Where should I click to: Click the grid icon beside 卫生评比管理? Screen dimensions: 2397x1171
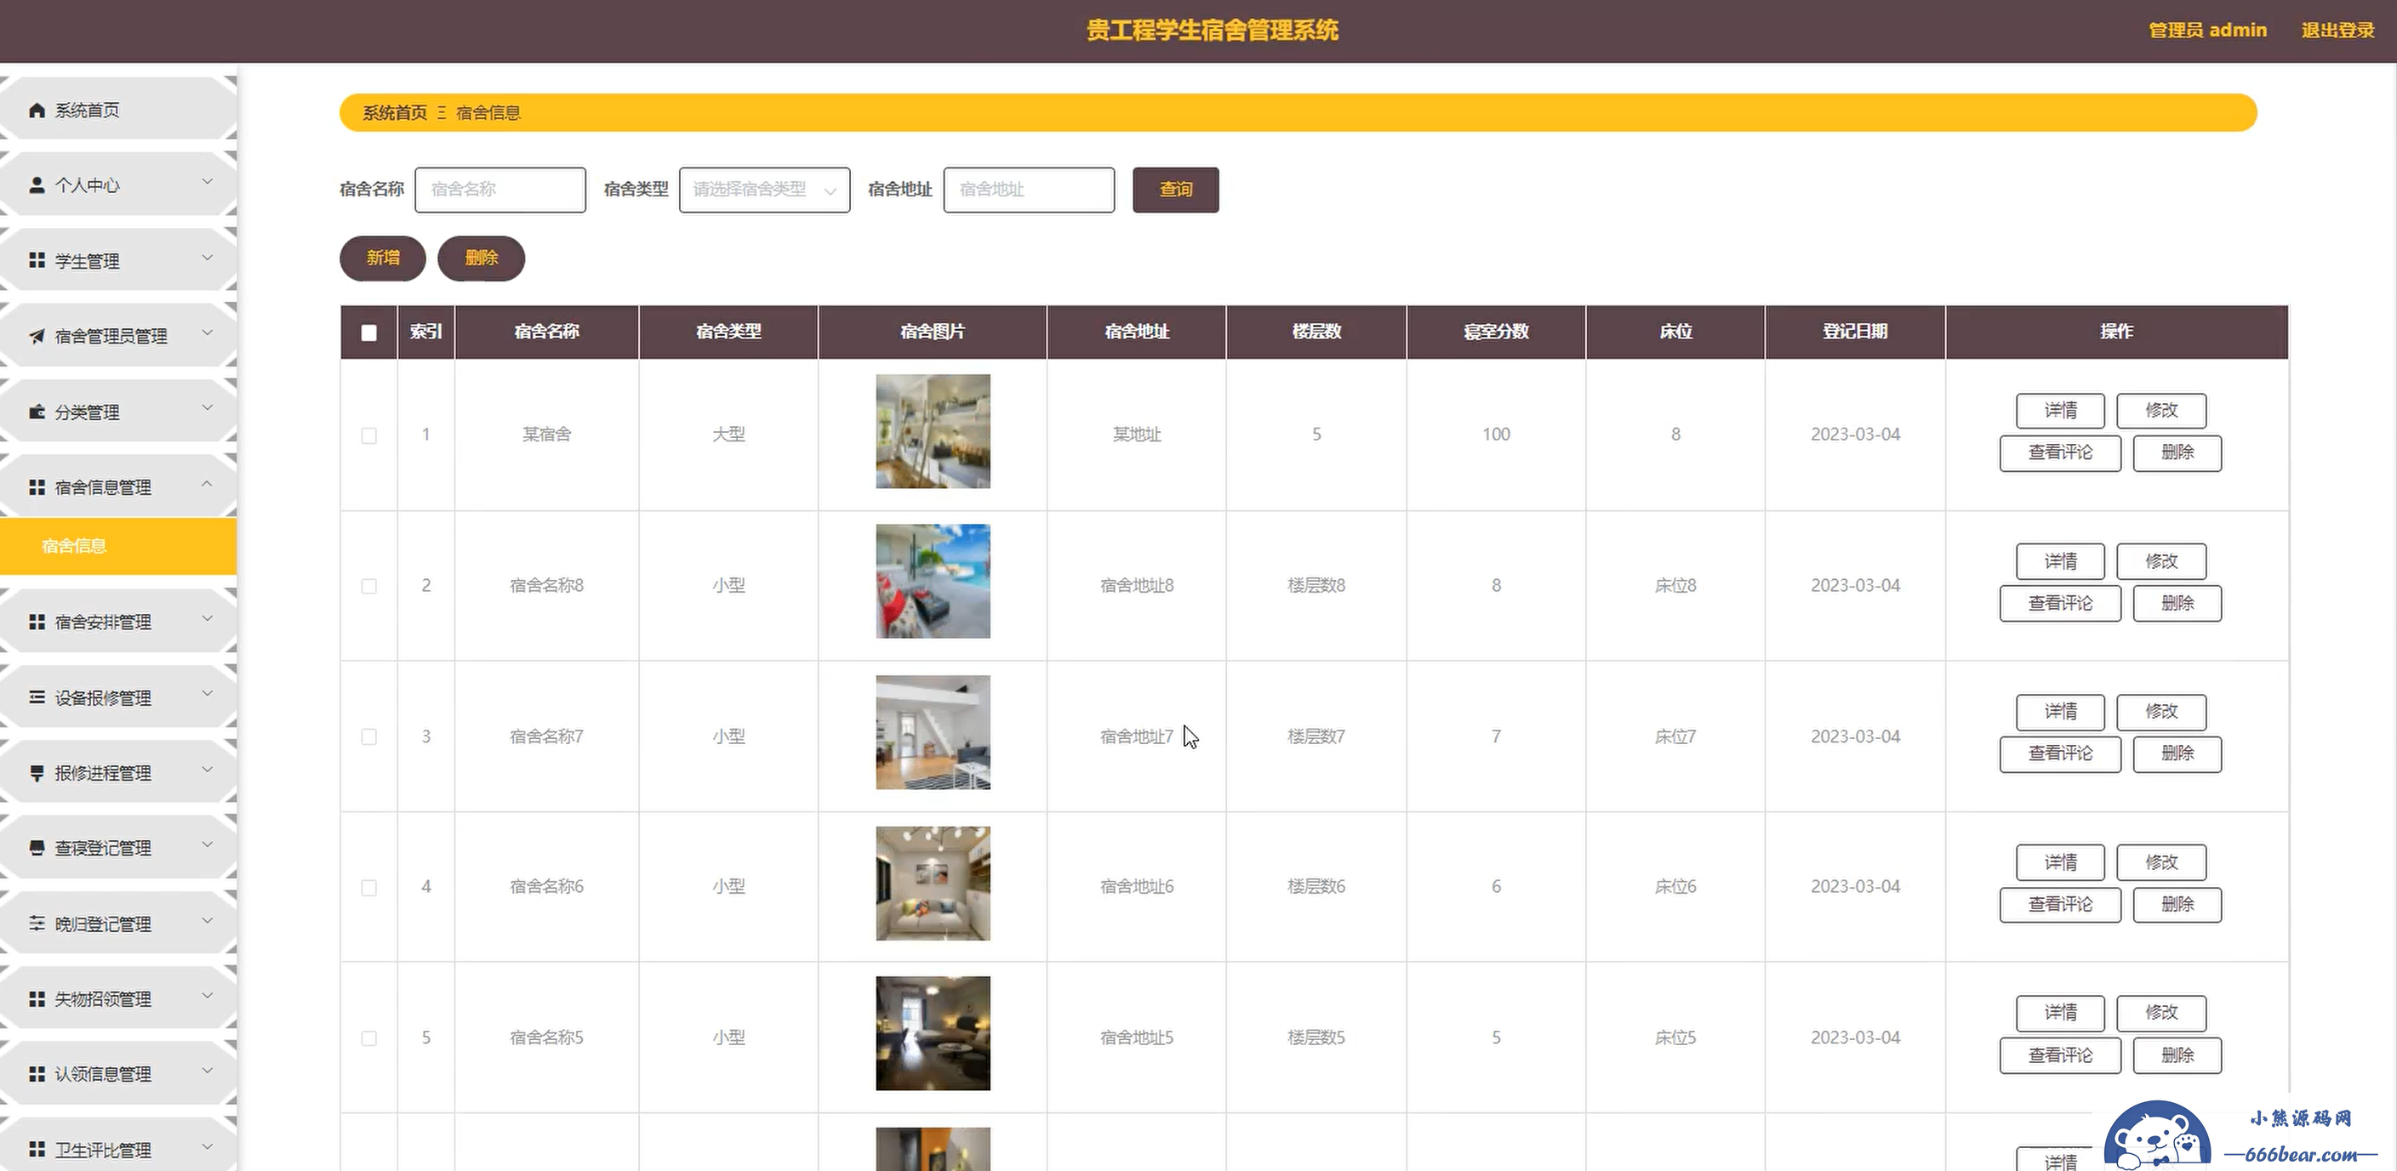[x=37, y=1150]
